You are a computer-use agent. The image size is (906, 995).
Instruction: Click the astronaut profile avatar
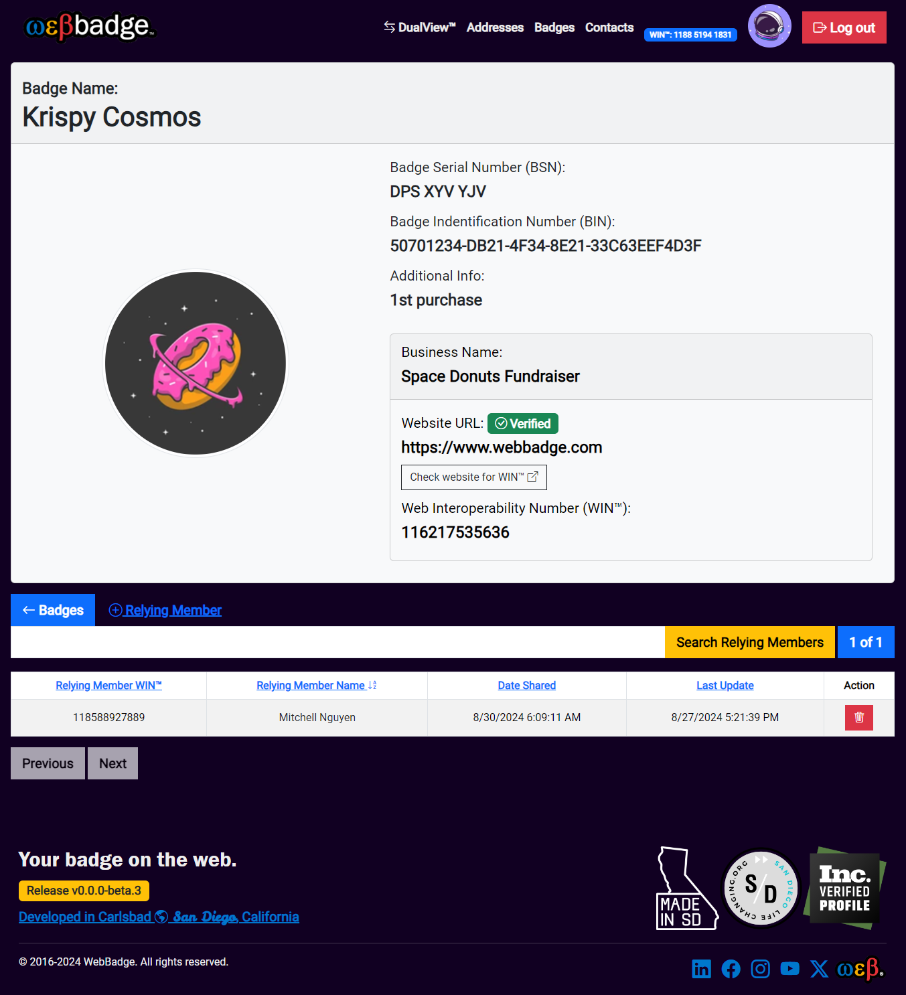769,26
